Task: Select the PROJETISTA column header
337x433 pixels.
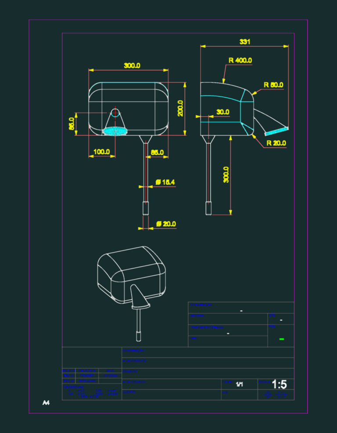Action: (87, 371)
